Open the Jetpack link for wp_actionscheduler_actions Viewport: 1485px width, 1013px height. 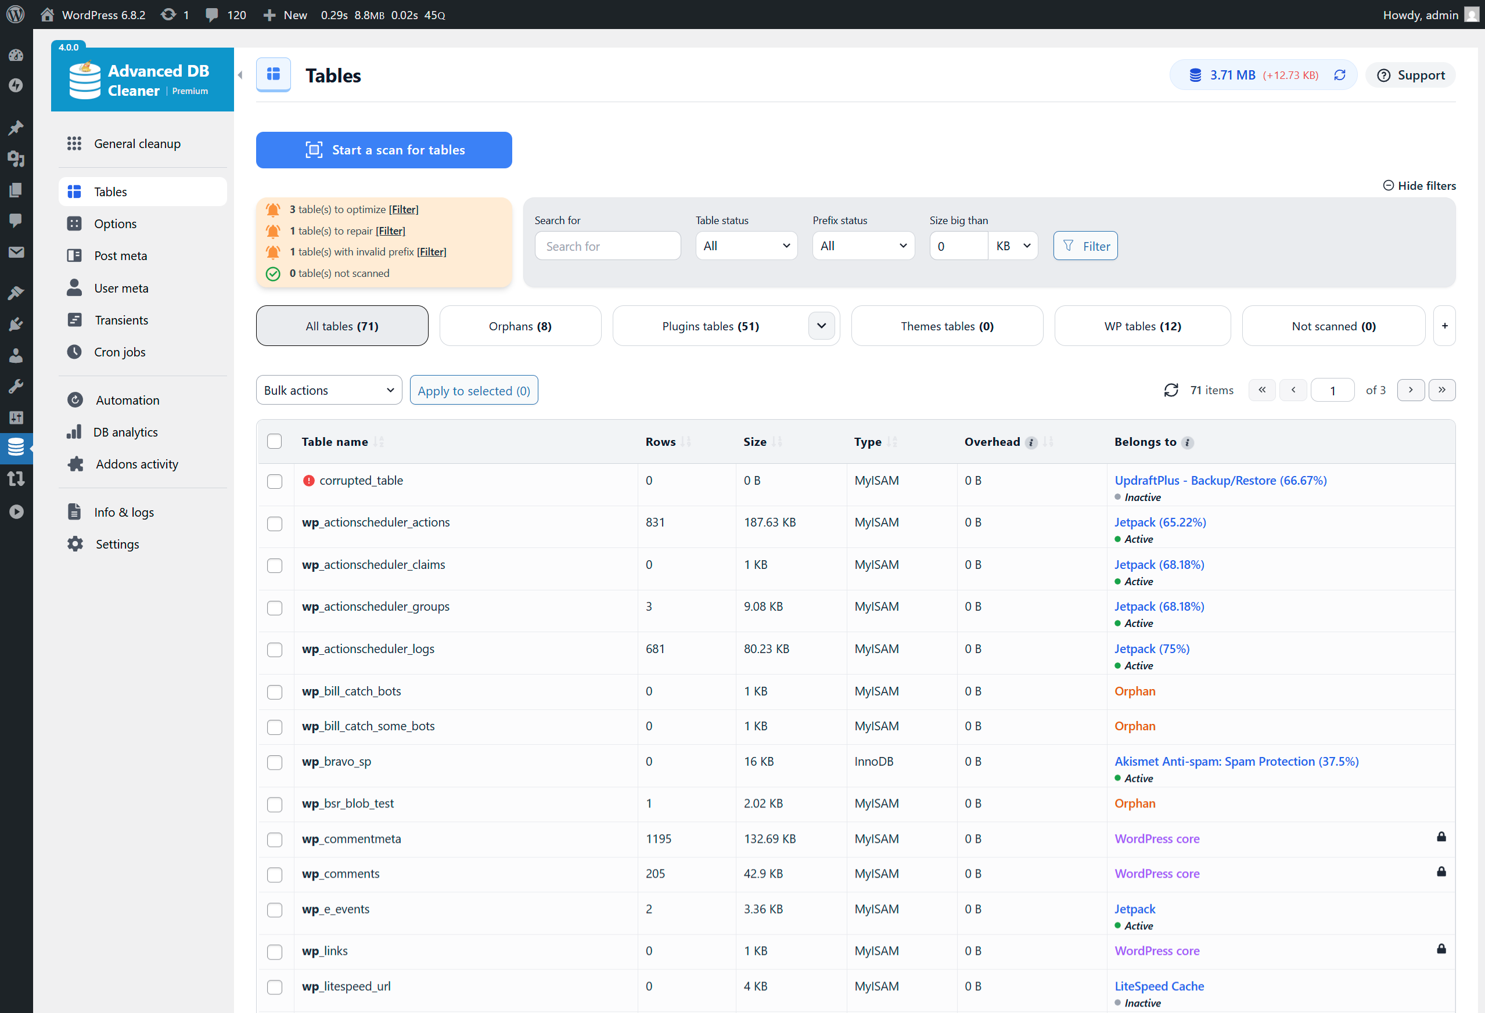click(x=1160, y=522)
